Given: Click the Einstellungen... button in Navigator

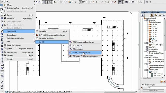Looking at the screenshot, I should (153, 91).
